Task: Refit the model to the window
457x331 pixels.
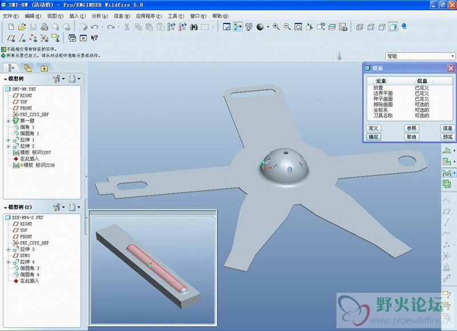Action: pos(298,27)
